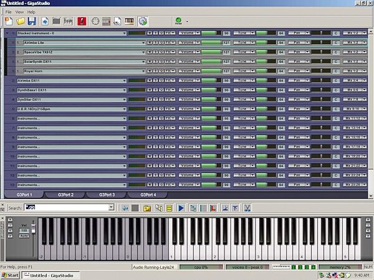Click the up-arrow unload icon in search toolbar
Image resolution: width=374 pixels, height=280 pixels.
tap(235, 208)
